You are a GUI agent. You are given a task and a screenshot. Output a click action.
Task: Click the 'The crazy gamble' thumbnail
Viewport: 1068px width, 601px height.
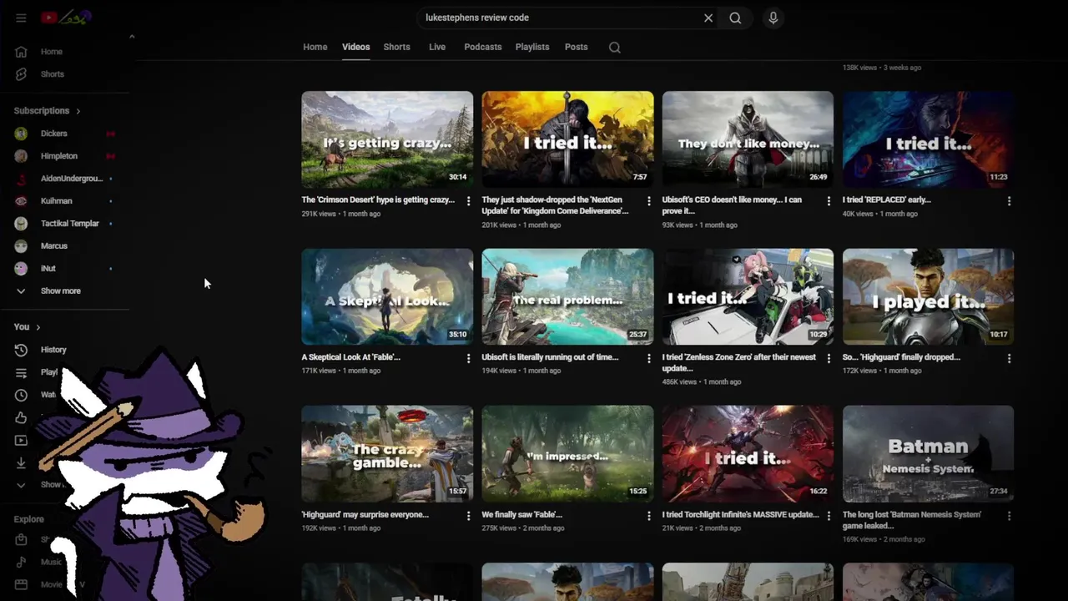click(387, 454)
